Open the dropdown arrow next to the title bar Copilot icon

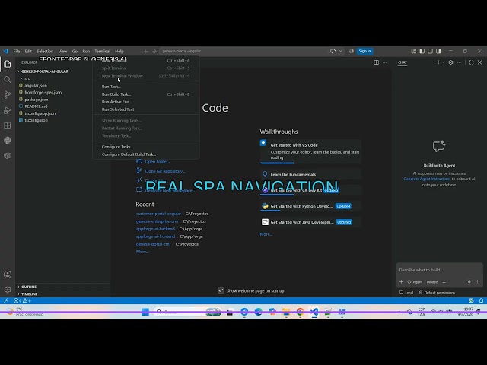pyautogui.click(x=341, y=51)
